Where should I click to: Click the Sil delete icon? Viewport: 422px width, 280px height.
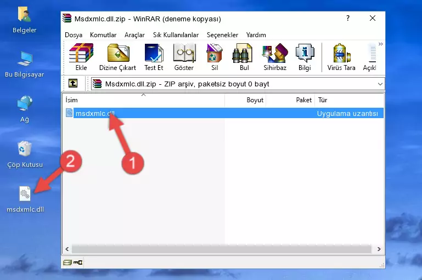(x=215, y=57)
